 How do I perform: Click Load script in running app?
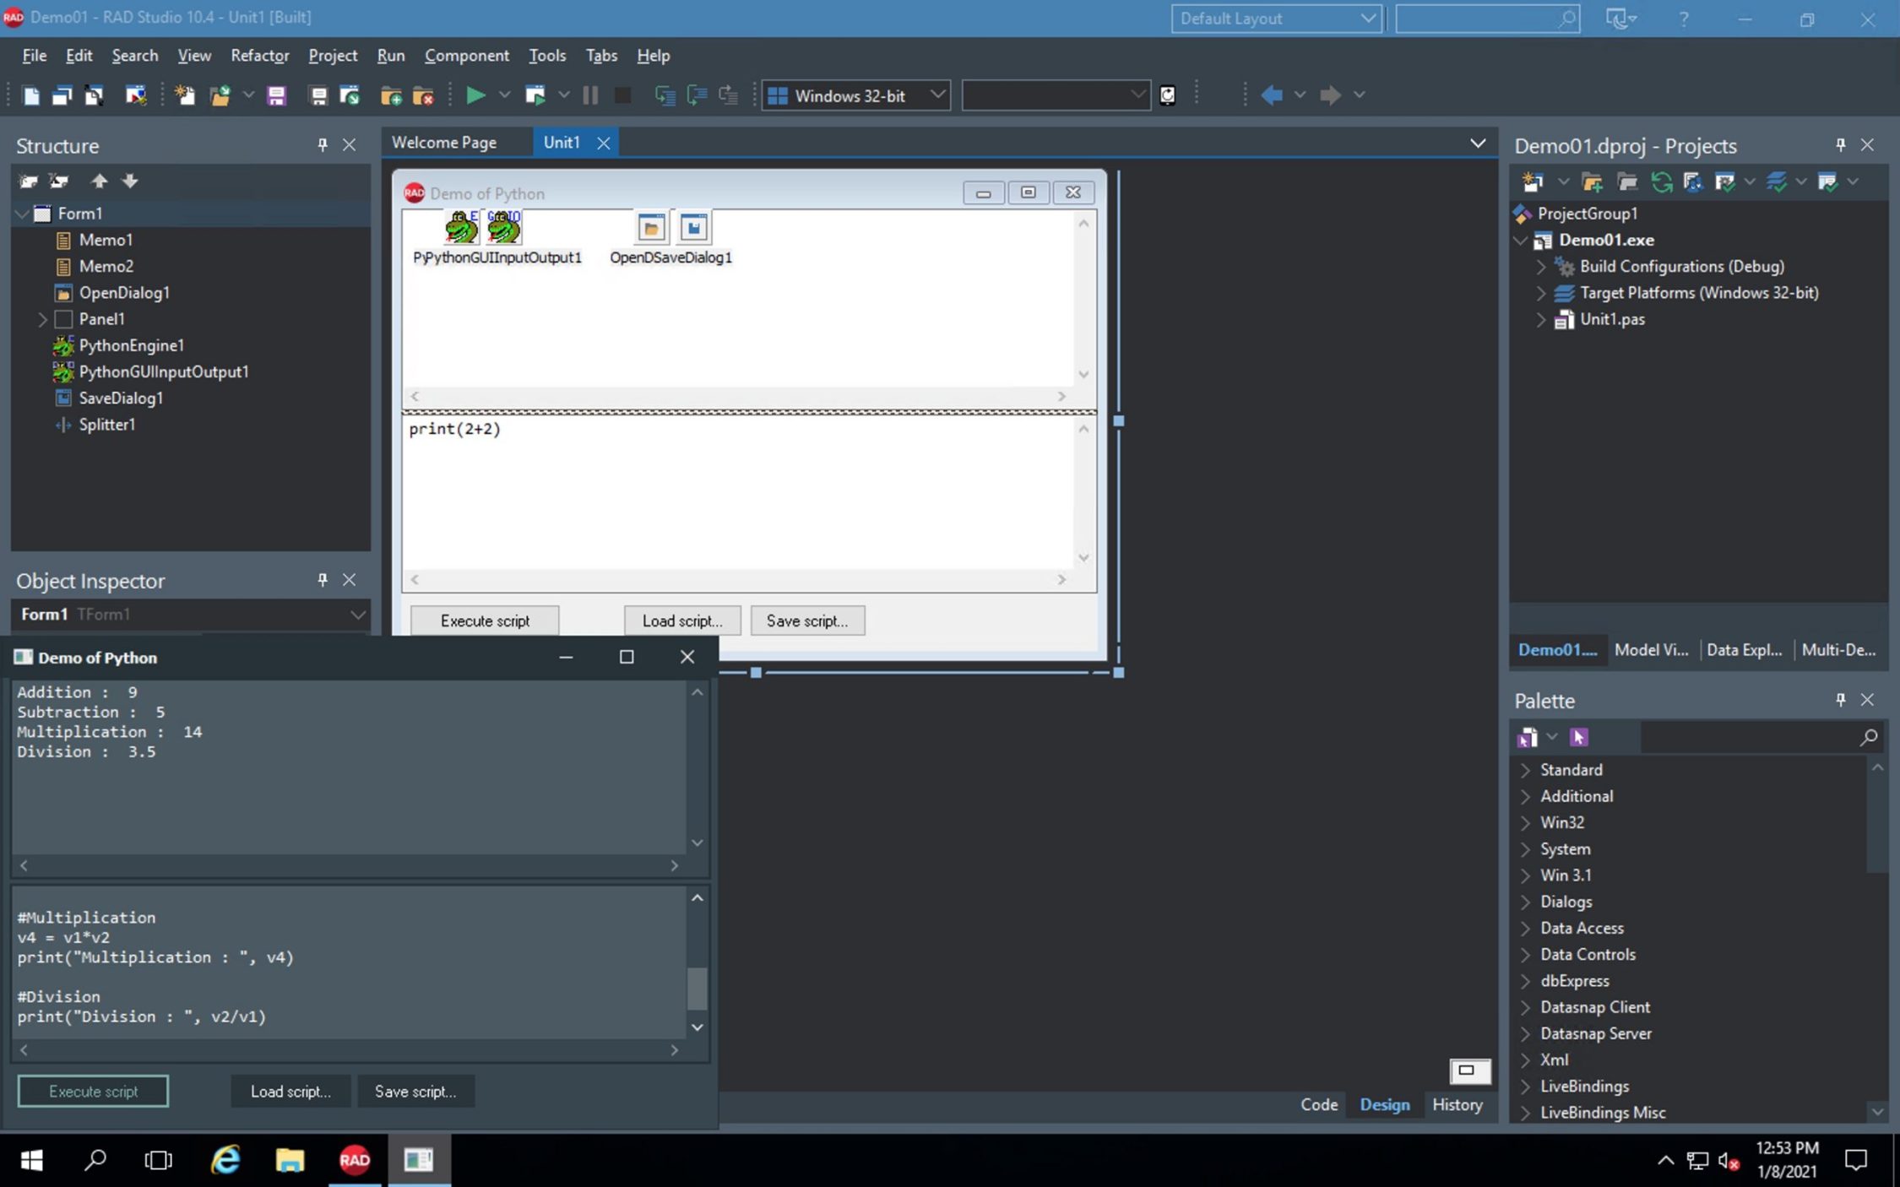point(290,1092)
